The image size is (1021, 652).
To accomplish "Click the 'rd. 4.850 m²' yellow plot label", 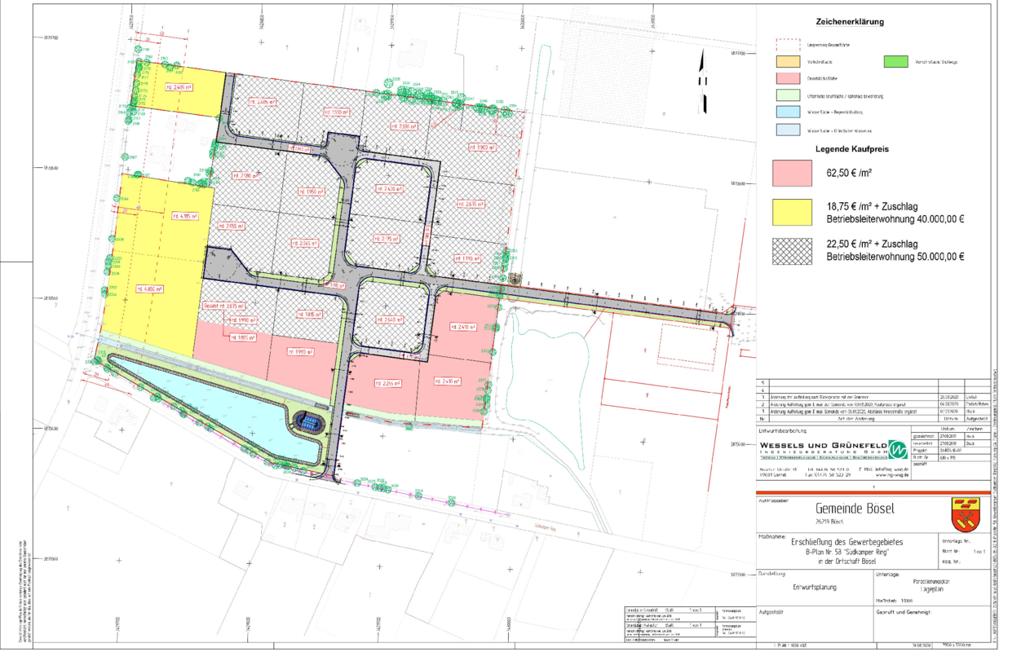I will (x=151, y=289).
